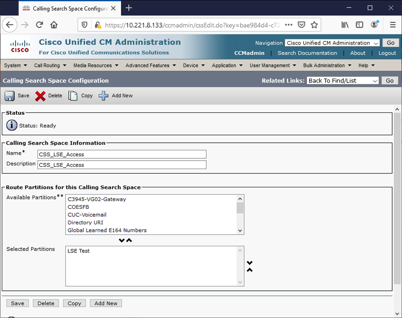Image resolution: width=402 pixels, height=318 pixels.
Task: Open the Navigation dropdown
Action: [332, 43]
